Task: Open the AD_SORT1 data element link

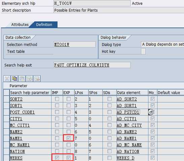Action: tap(126, 106)
